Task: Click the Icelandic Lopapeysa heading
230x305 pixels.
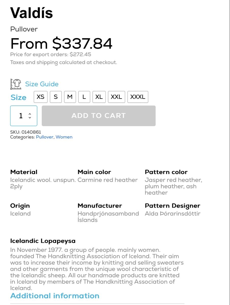Action: (43, 241)
